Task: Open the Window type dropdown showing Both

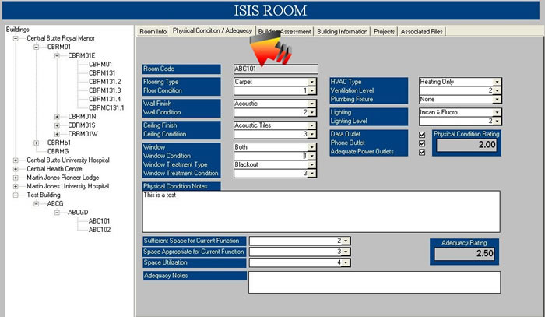Action: [311, 147]
